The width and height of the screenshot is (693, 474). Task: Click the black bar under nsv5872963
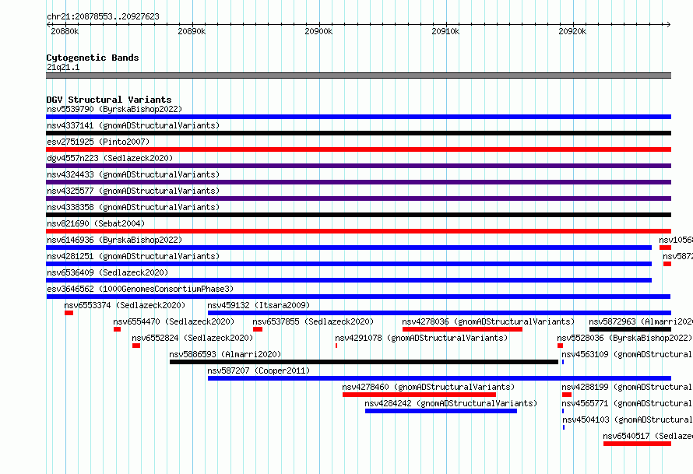coord(630,329)
